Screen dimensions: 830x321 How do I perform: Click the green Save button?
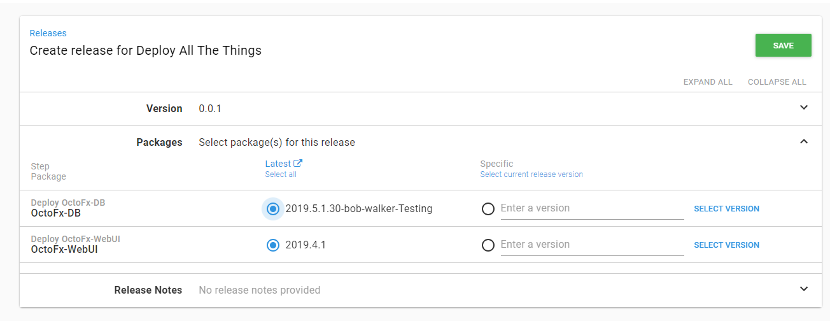click(783, 45)
